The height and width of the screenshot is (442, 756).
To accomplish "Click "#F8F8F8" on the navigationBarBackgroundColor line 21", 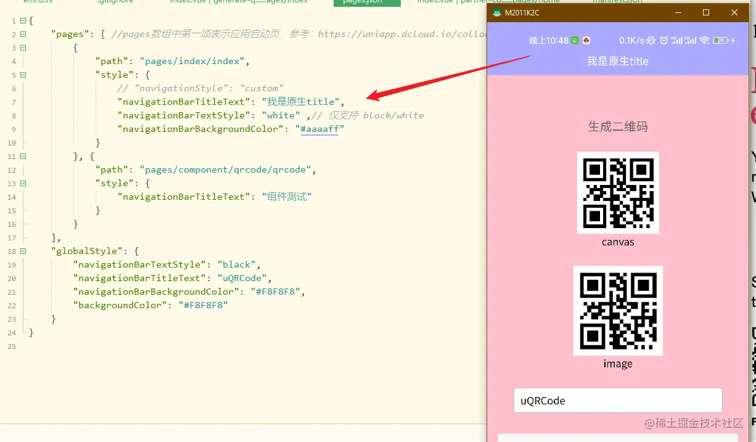I will click(276, 292).
